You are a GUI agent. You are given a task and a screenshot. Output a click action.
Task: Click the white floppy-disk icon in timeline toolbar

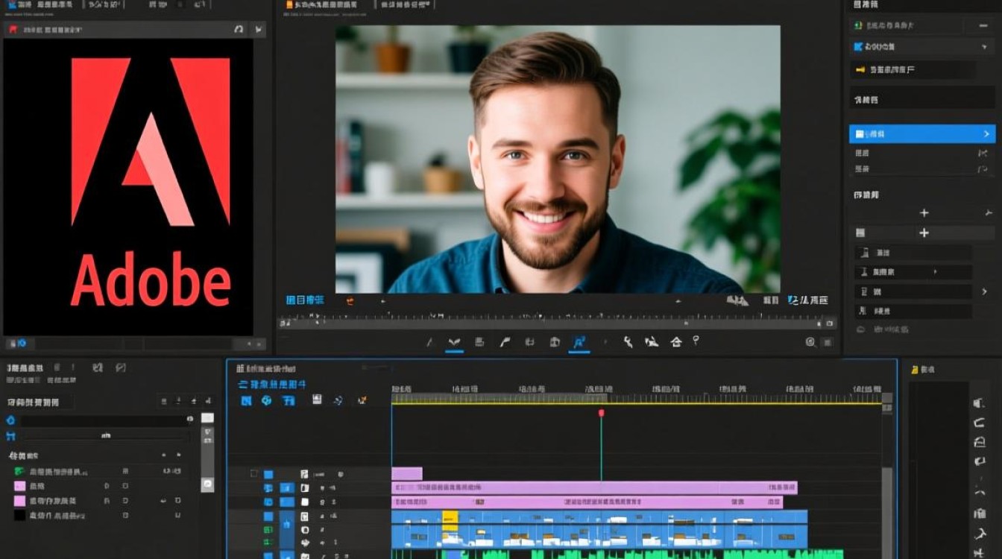tap(317, 400)
